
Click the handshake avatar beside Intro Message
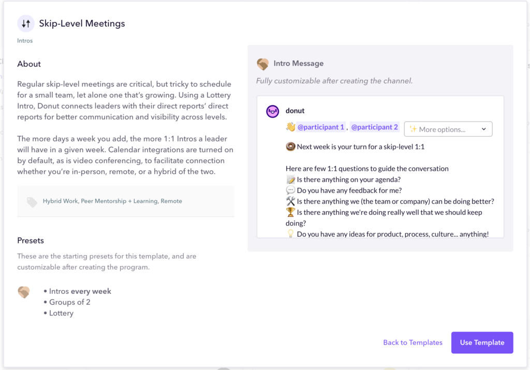(262, 63)
